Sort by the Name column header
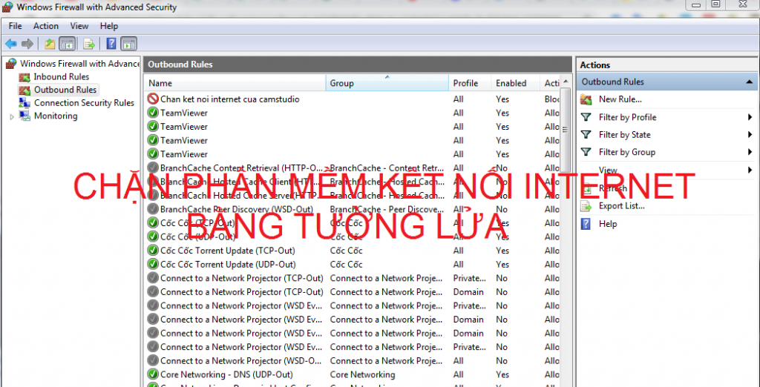This screenshot has height=387, width=760. pos(235,83)
